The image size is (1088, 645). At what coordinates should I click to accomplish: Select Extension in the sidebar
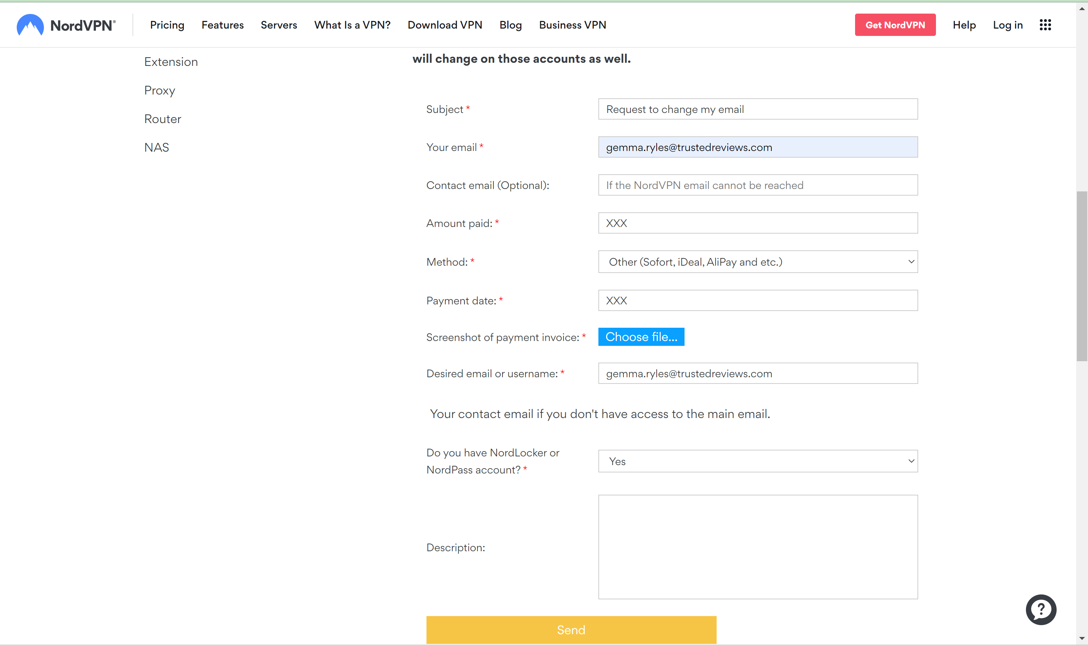tap(171, 62)
